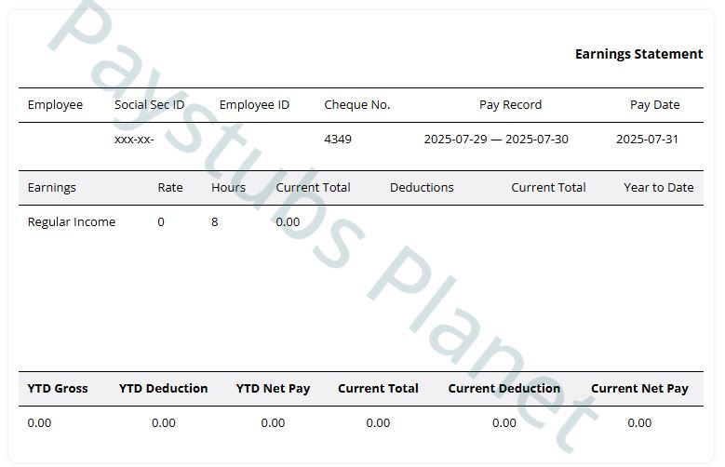Image resolution: width=725 pixels, height=467 pixels.
Task: Select pay period 2025-07-29 — 2025-07-30
Action: tap(496, 140)
